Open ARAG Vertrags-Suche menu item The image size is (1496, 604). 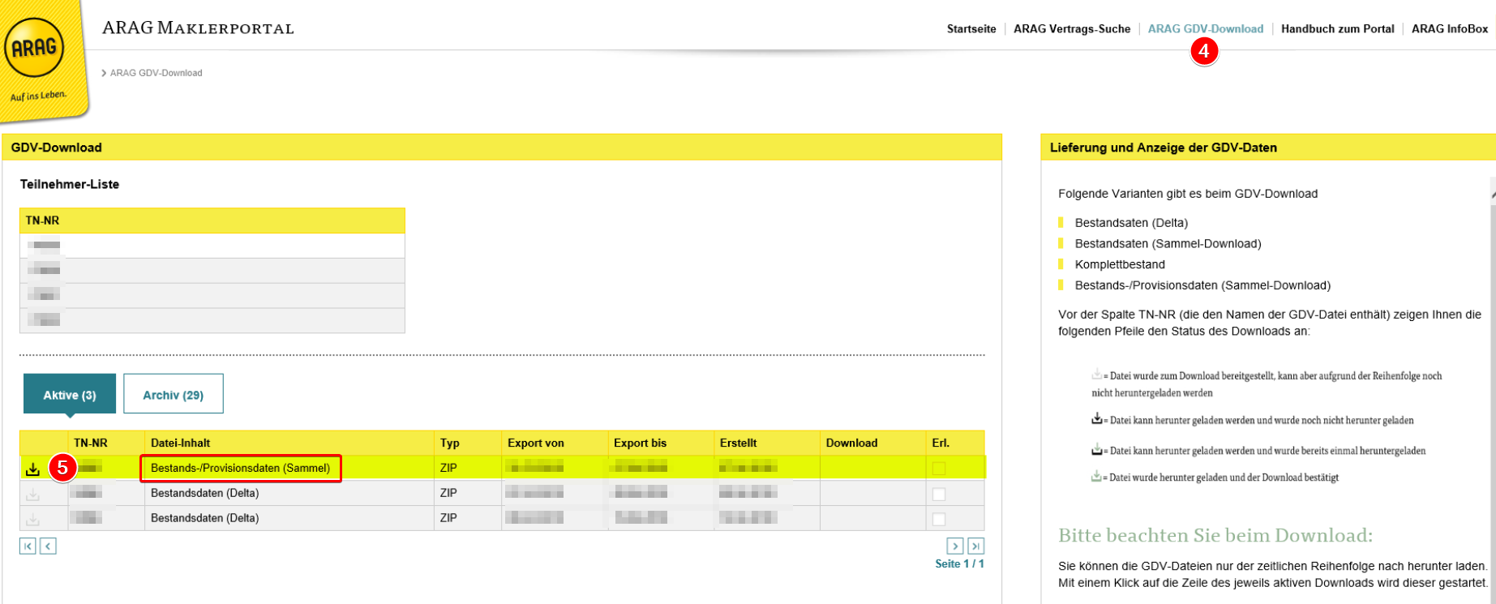[1072, 29]
